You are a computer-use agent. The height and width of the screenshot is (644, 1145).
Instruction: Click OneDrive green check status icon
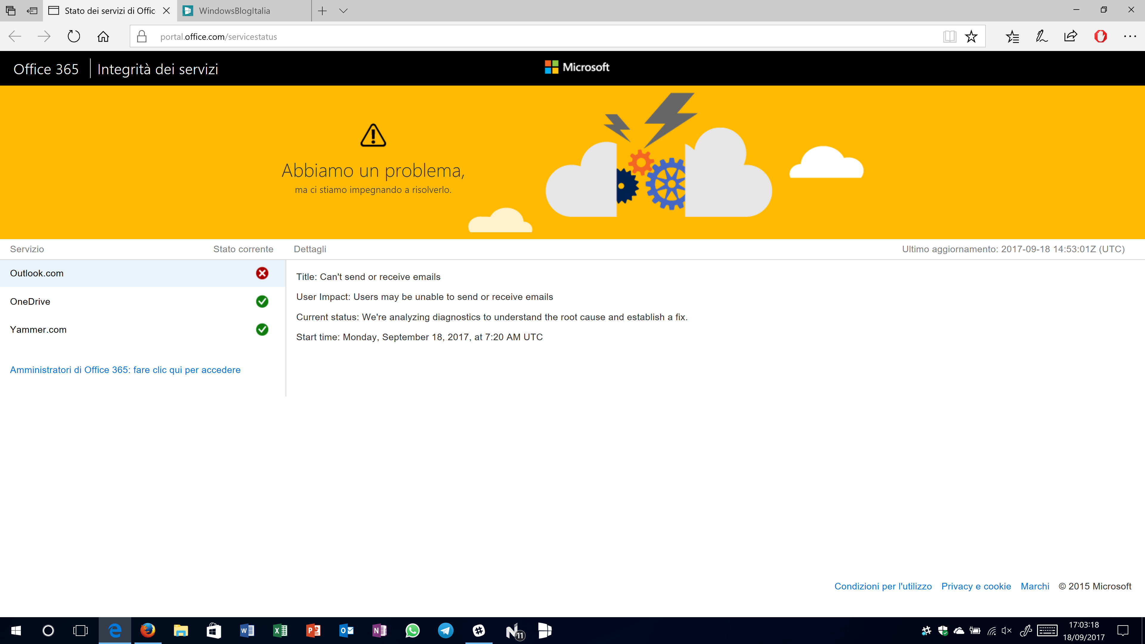click(262, 301)
